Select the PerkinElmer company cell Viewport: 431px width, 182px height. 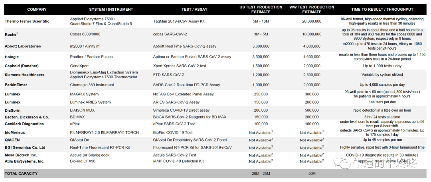point(16,85)
